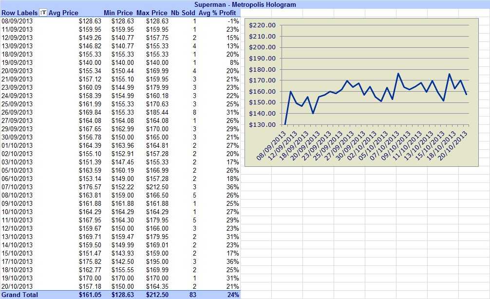Select the Min Price column header
Image resolution: width=490 pixels, height=299 pixels.
pos(118,13)
